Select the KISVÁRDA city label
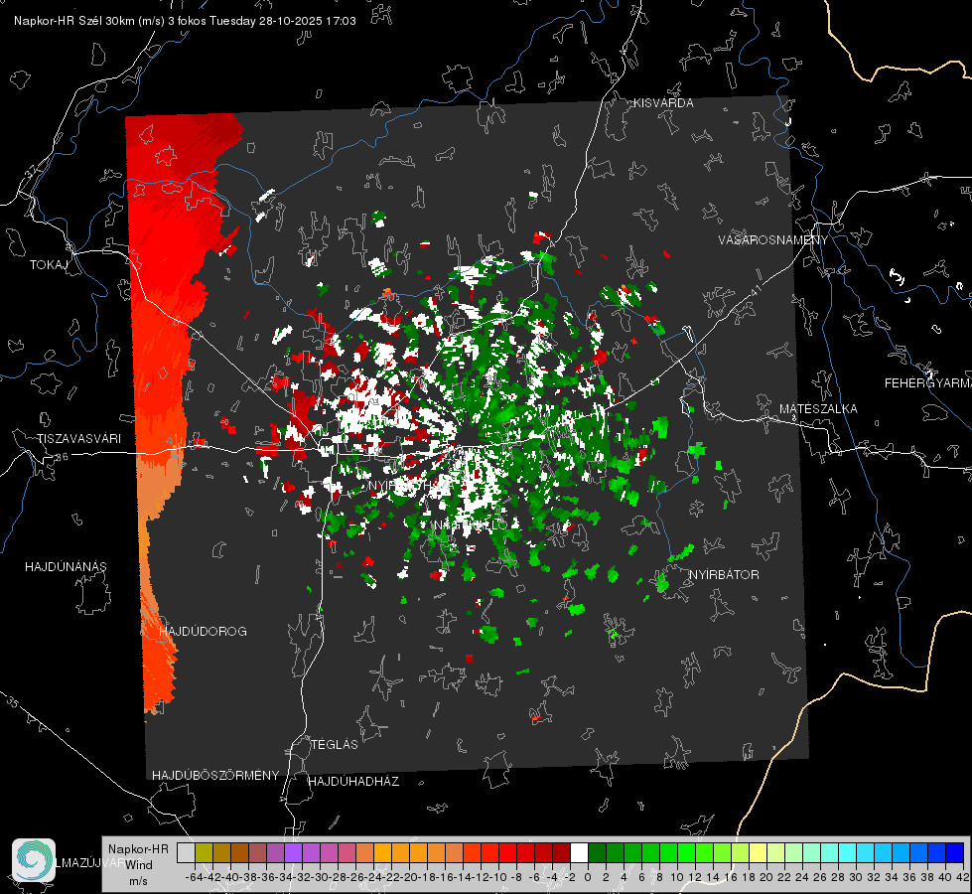The height and width of the screenshot is (894, 972). [x=663, y=103]
